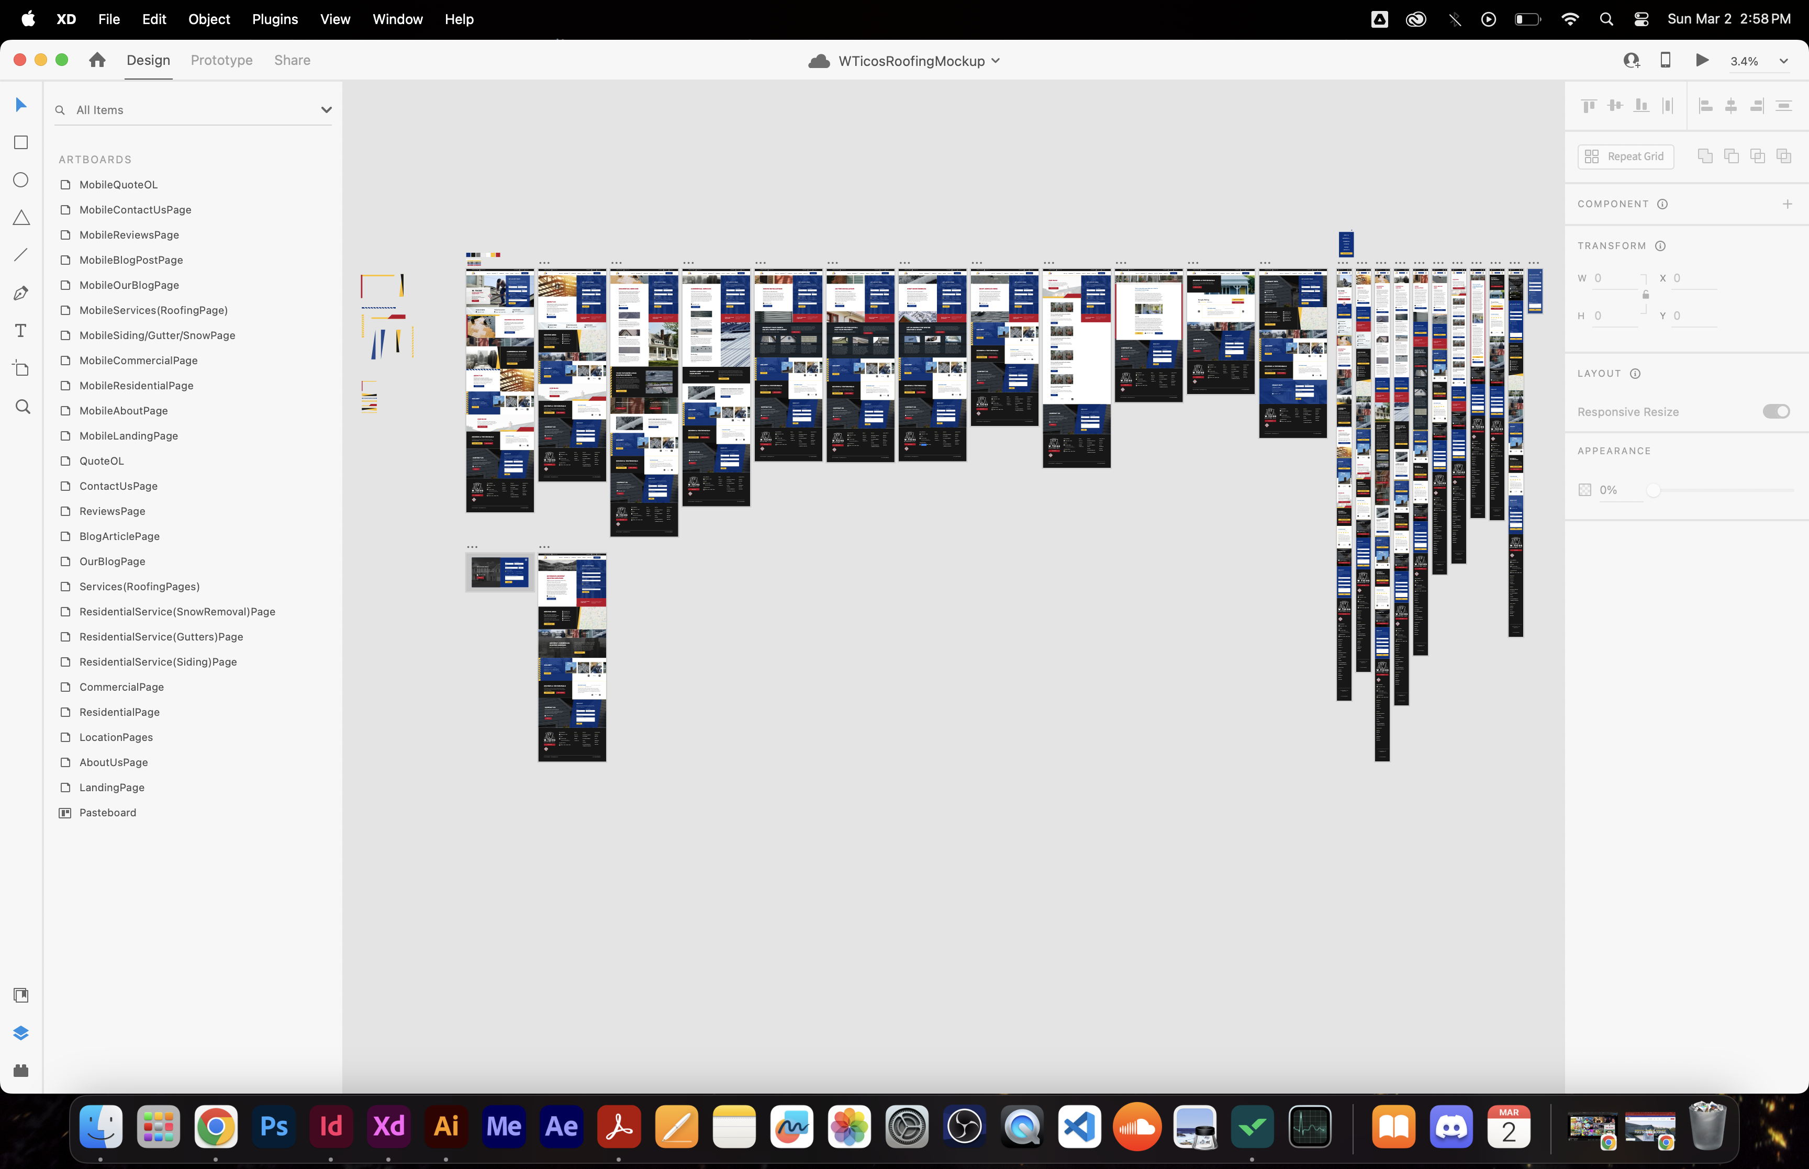The image size is (1809, 1169).
Task: Select the Ellipse tool
Action: (21, 180)
